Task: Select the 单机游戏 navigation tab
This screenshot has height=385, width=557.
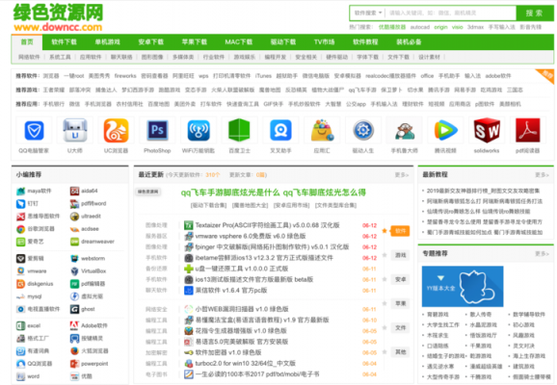Action: point(107,42)
